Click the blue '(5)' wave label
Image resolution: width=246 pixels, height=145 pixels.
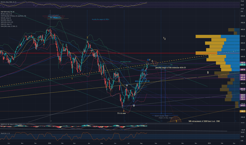click(148, 60)
